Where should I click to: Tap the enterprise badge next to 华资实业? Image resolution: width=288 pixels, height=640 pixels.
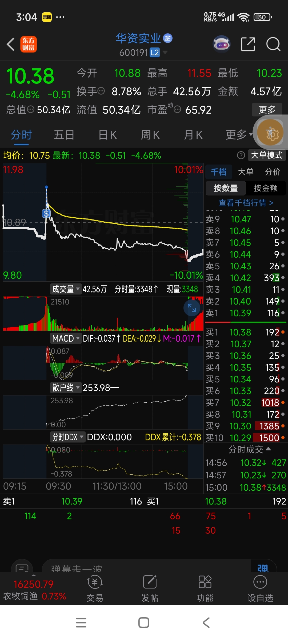(168, 38)
